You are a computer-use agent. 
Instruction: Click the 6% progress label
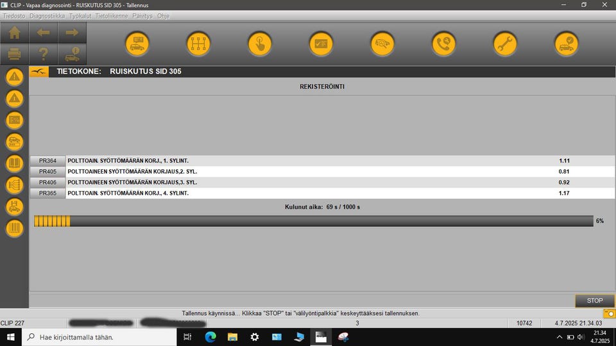click(x=600, y=221)
